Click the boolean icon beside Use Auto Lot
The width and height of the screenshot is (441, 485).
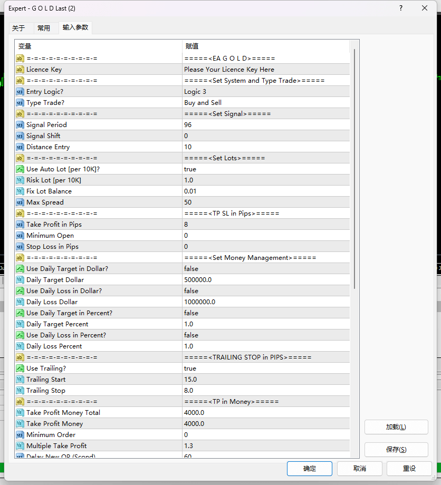(20, 169)
